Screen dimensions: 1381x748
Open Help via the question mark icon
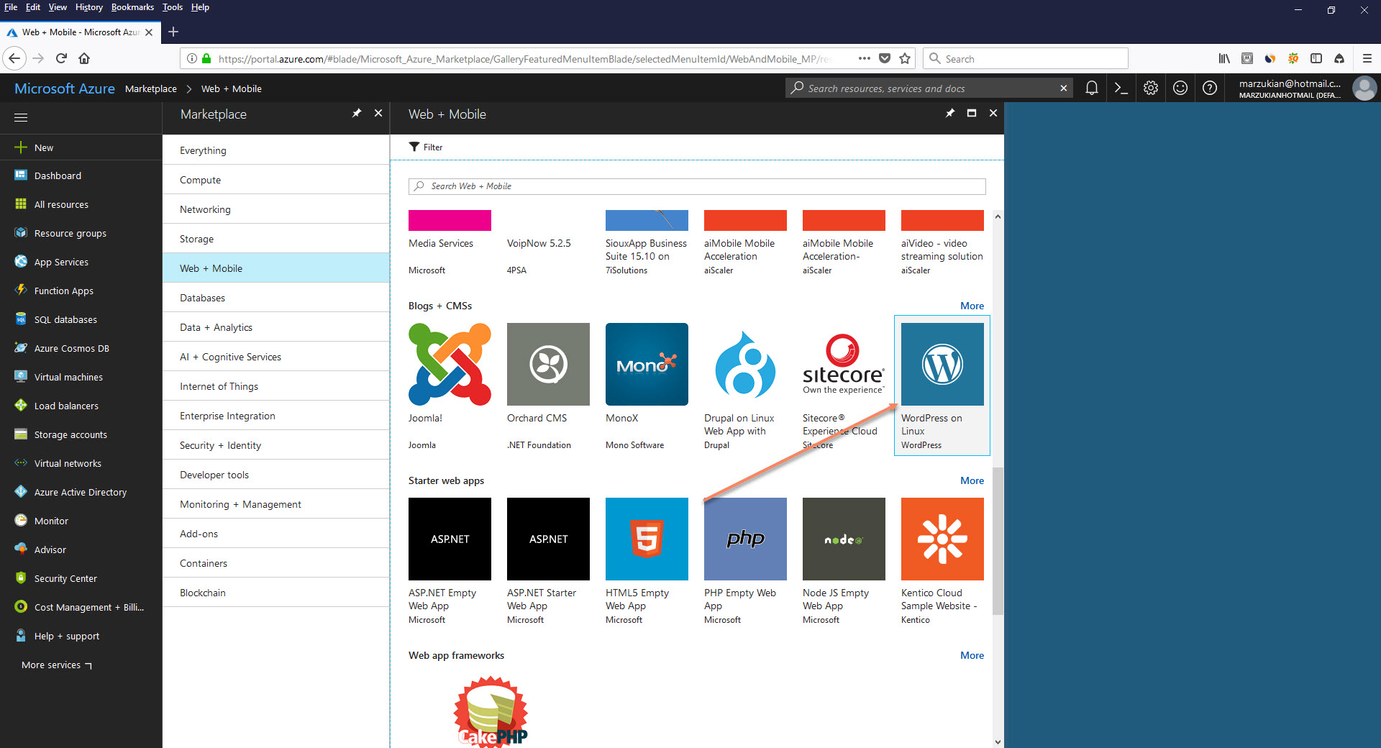tap(1209, 88)
